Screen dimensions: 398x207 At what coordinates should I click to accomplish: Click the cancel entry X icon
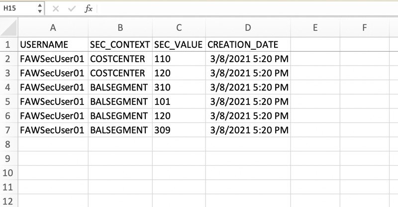[x=56, y=8]
